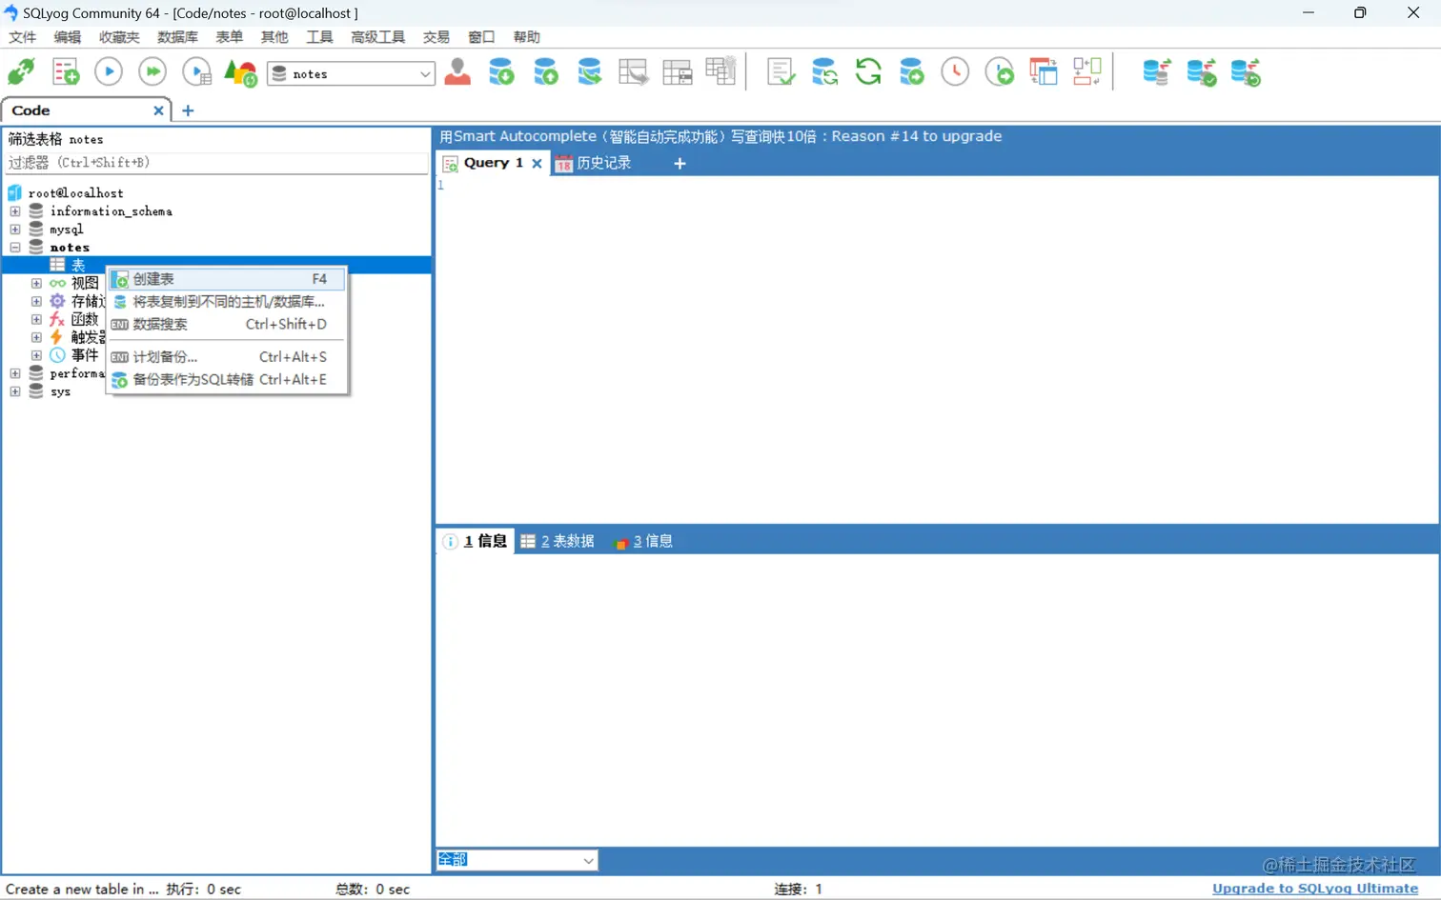Viewport: 1441px width, 900px height.
Task: Expand the 函数 folder node
Action: tap(36, 320)
